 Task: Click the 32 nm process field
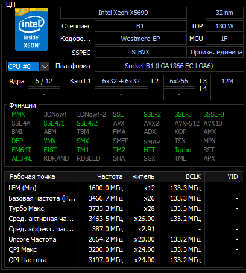pos(224,13)
